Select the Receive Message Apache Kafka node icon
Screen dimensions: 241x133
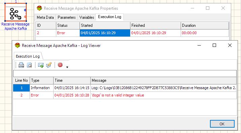(x=16, y=12)
